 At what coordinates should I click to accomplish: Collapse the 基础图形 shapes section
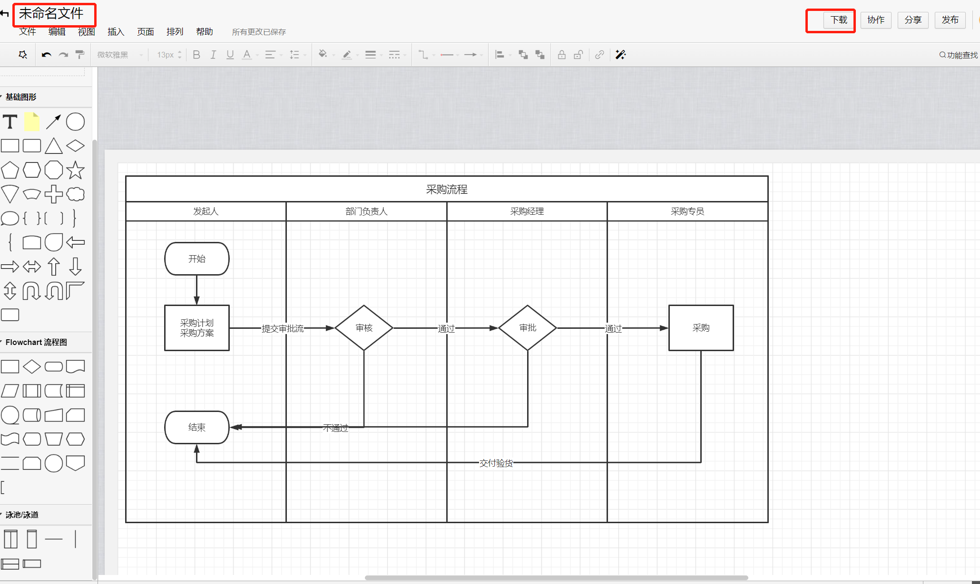(21, 97)
